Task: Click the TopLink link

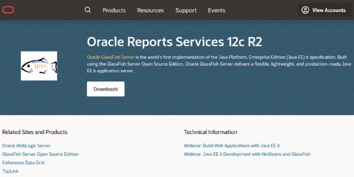Action: (10, 171)
